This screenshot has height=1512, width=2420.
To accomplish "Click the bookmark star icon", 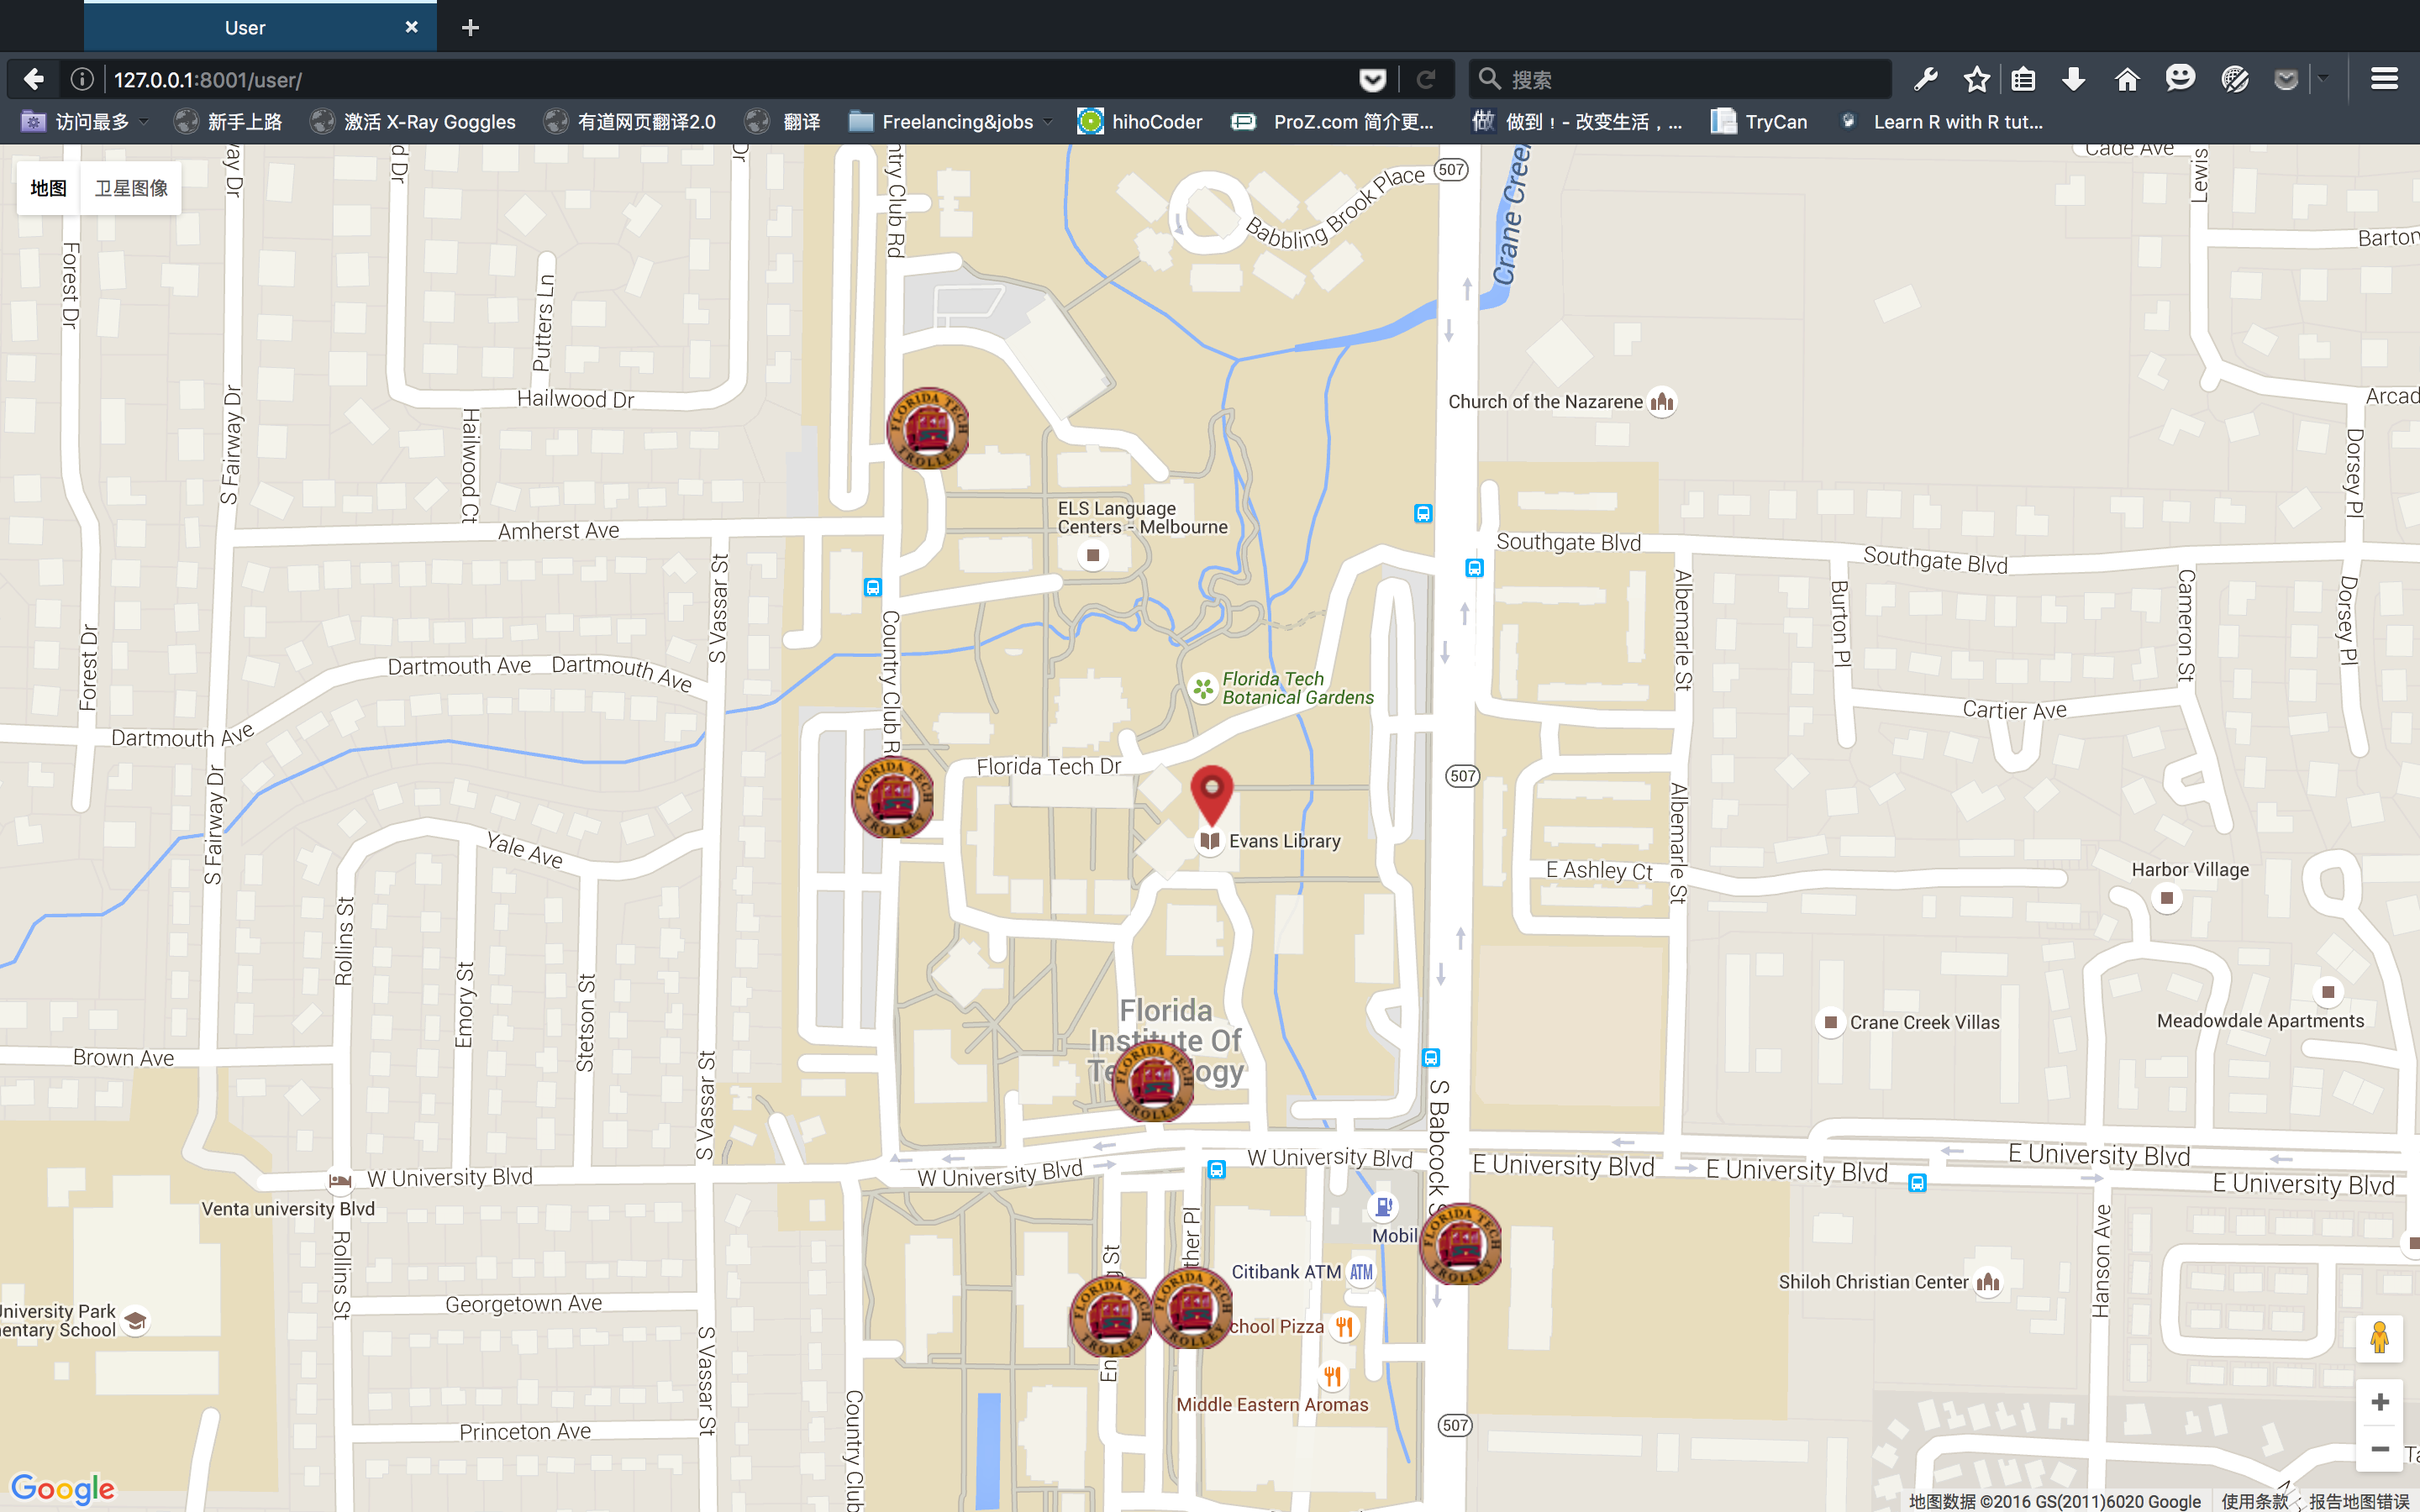I will (1976, 79).
